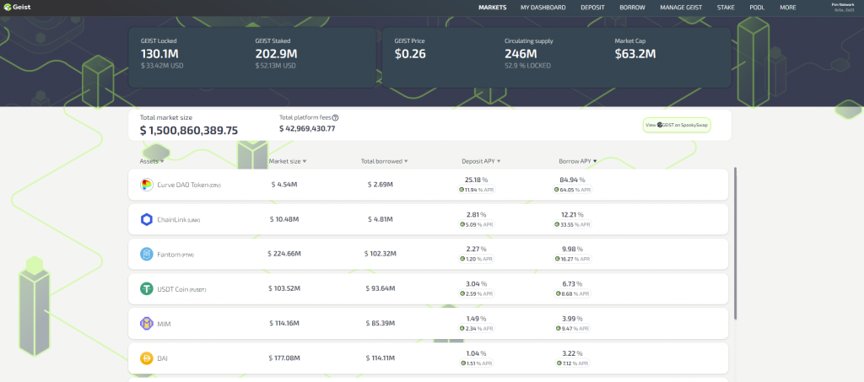The width and height of the screenshot is (864, 382).
Task: Click GEIST reward icon in DAI borrow APR
Action: click(x=558, y=363)
